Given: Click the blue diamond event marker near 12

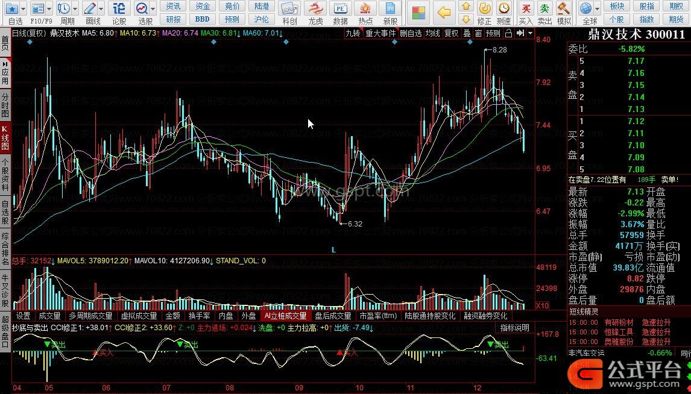Looking at the screenshot, I should point(470,42).
